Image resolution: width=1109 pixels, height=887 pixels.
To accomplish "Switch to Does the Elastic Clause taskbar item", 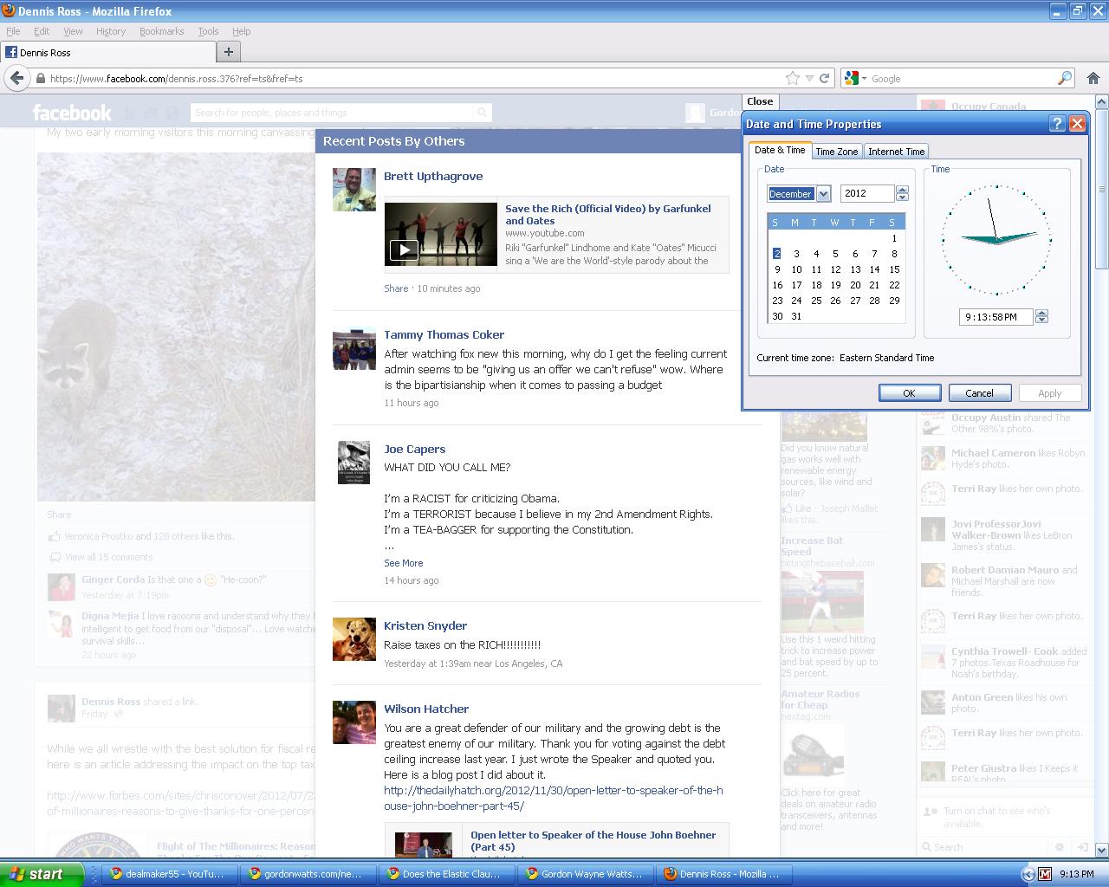I will [x=448, y=874].
